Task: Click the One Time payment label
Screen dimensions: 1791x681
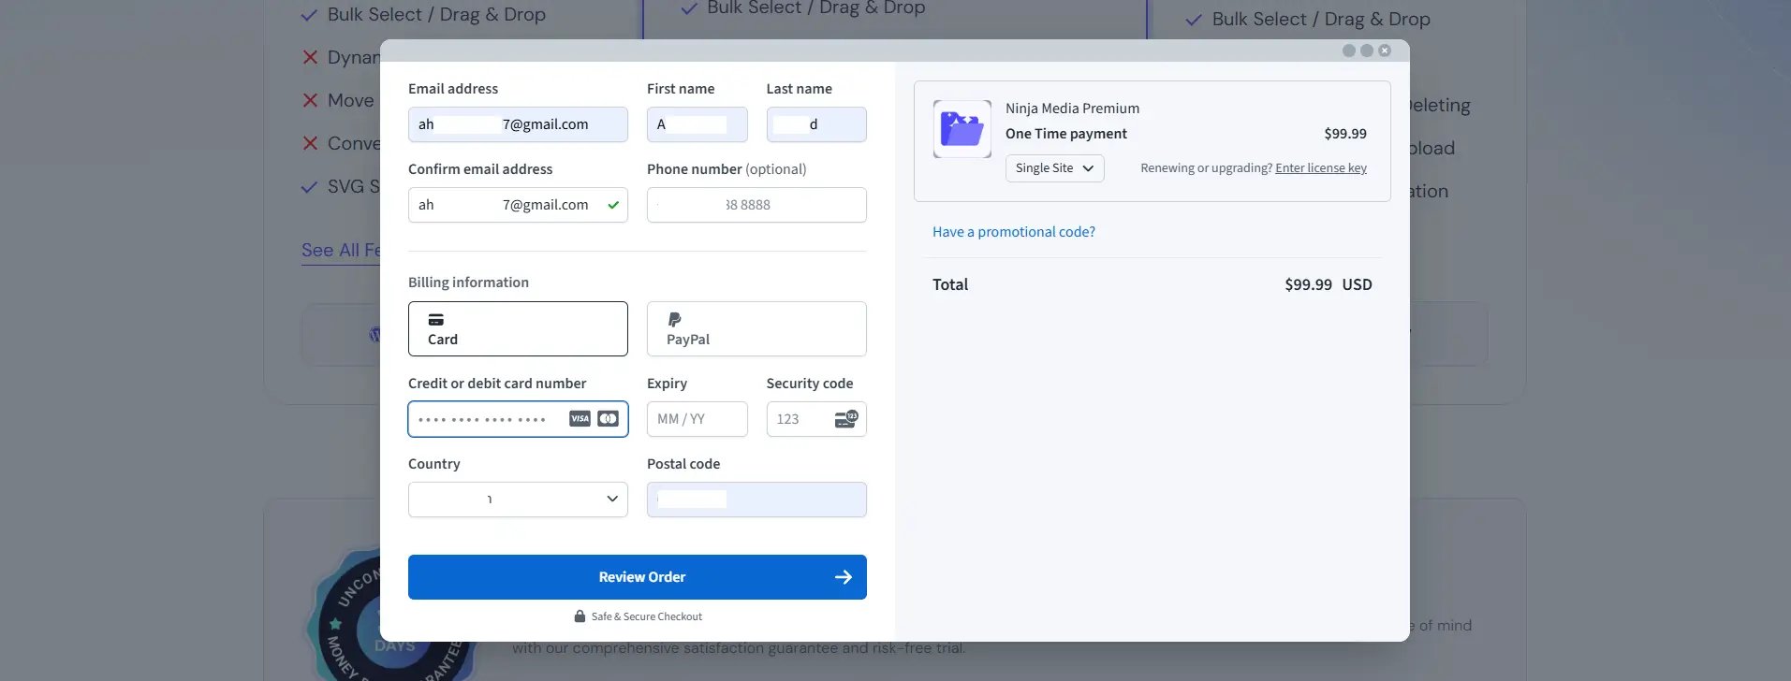Action: point(1066,134)
